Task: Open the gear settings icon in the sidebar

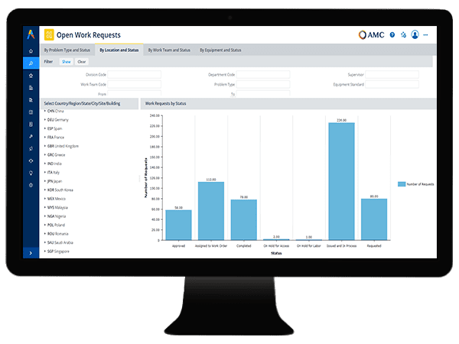Action: coord(31,185)
